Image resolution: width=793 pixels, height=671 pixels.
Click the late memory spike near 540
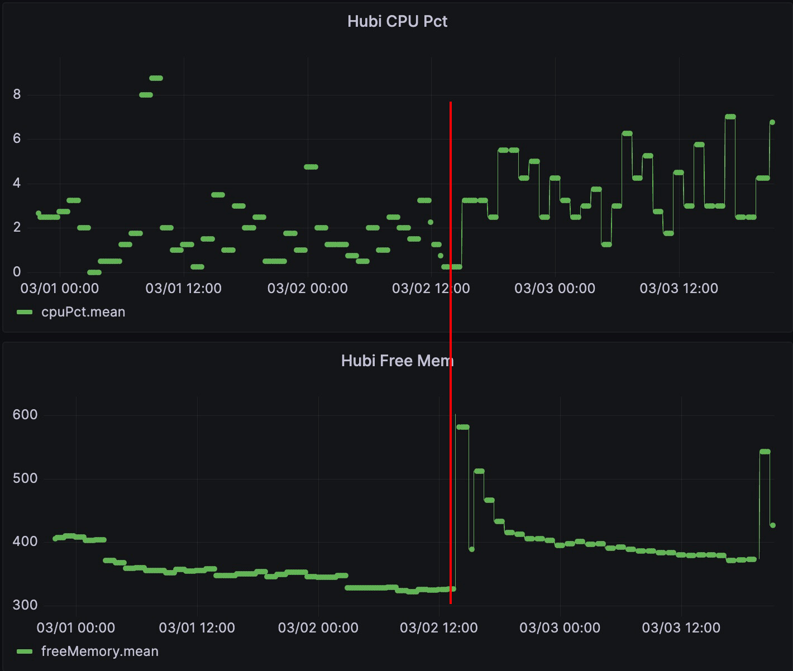click(x=764, y=451)
